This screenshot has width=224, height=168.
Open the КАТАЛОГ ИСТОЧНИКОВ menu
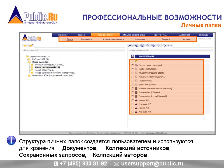[134, 35]
